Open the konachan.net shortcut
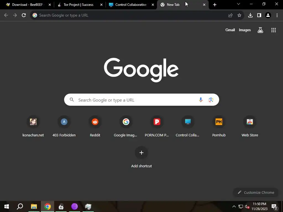 (33, 126)
